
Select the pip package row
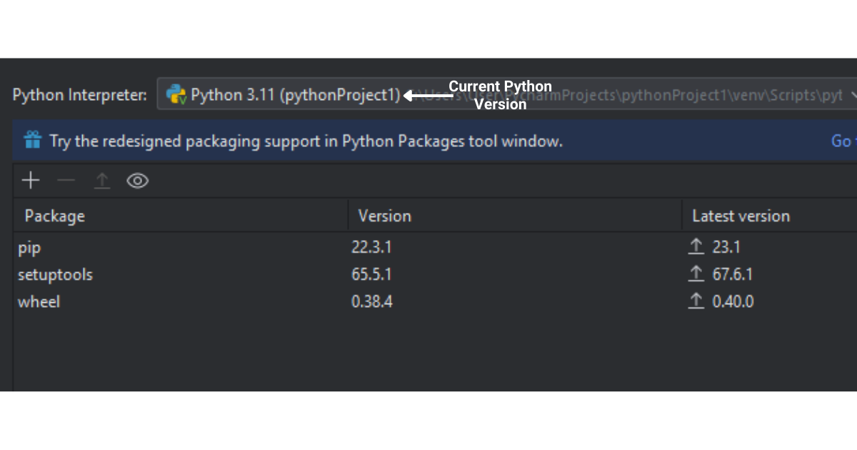click(x=435, y=247)
